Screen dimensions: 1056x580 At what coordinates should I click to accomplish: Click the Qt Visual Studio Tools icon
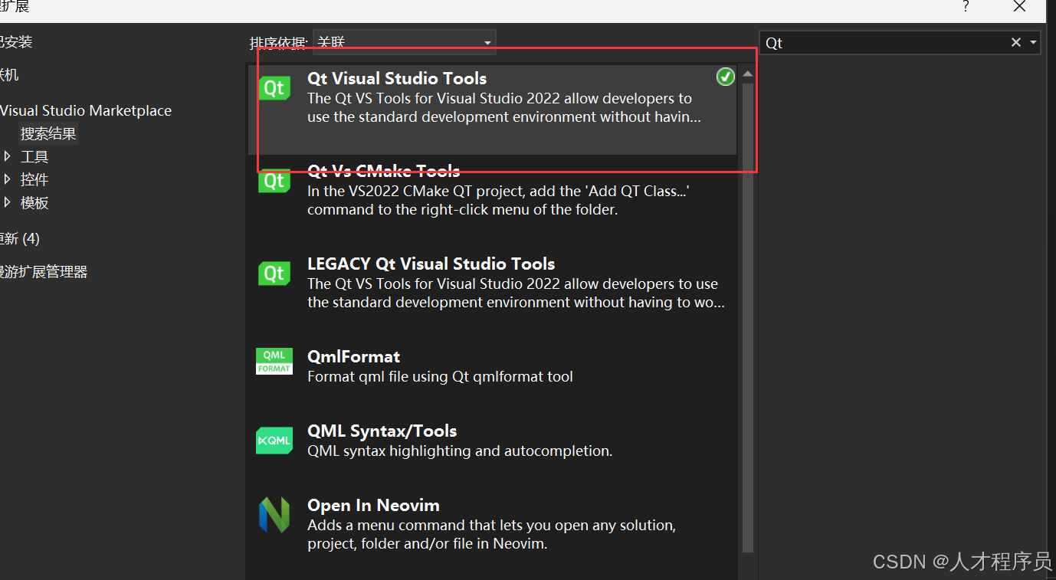[x=274, y=88]
